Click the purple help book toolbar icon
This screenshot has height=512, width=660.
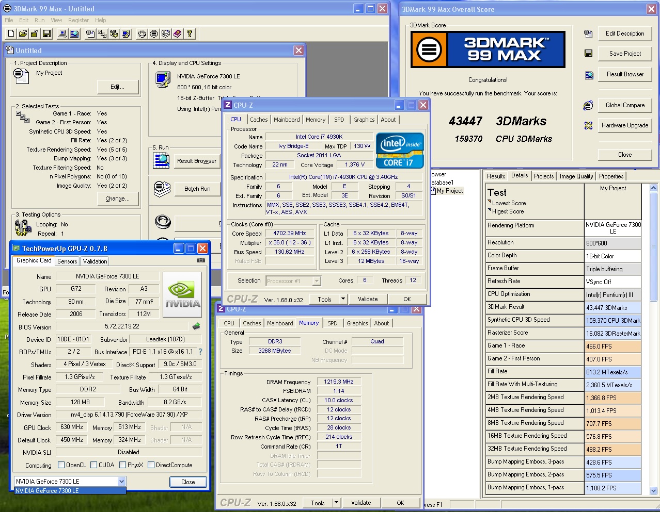(178, 34)
